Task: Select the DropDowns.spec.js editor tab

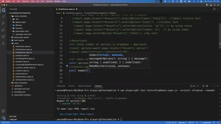Action: [x=67, y=9]
